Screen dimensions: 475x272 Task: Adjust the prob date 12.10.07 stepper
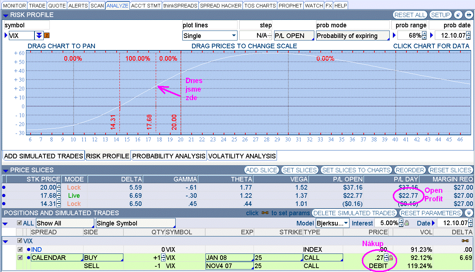pyautogui.click(x=469, y=36)
